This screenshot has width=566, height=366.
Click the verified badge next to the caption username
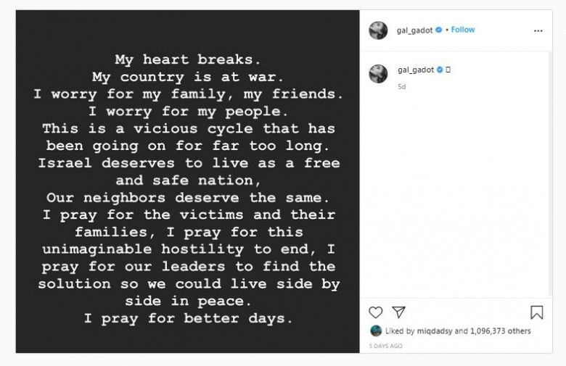click(x=440, y=70)
